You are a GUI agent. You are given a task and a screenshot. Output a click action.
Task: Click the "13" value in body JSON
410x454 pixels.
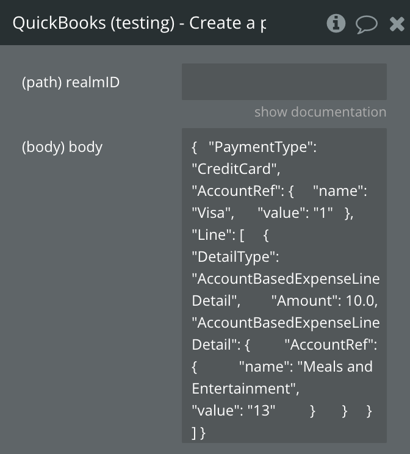coord(262,411)
